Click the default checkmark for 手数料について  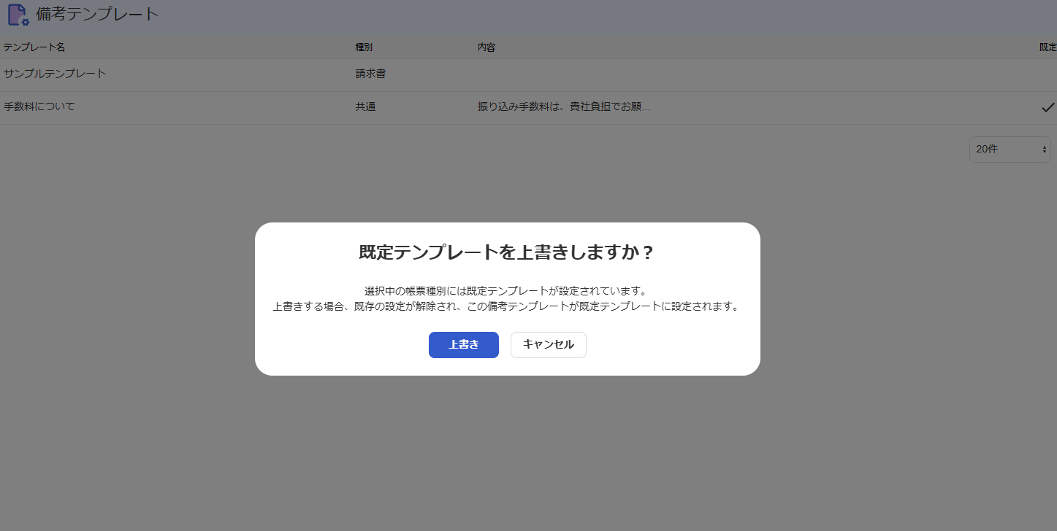pyautogui.click(x=1048, y=107)
